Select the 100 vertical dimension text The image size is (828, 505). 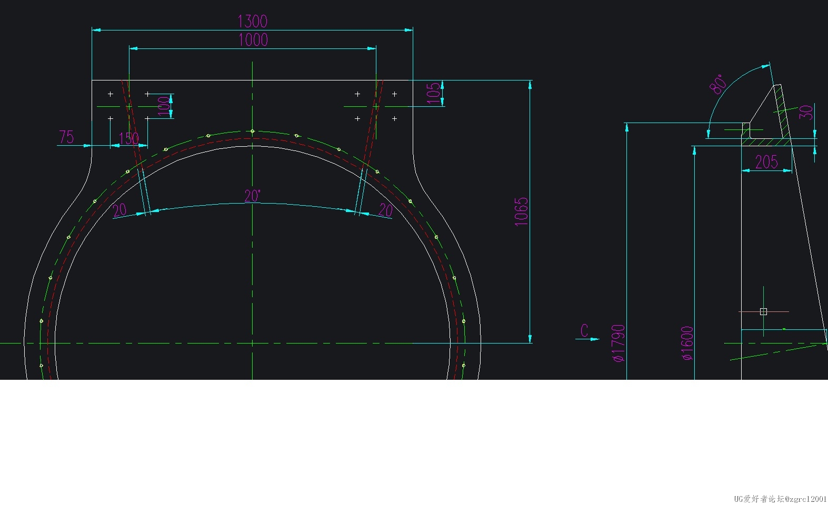[164, 106]
